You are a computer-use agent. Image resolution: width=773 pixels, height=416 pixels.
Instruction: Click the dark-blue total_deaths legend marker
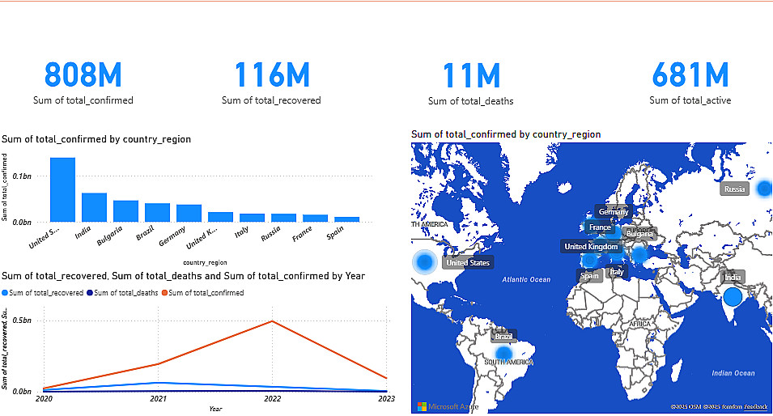coord(90,293)
